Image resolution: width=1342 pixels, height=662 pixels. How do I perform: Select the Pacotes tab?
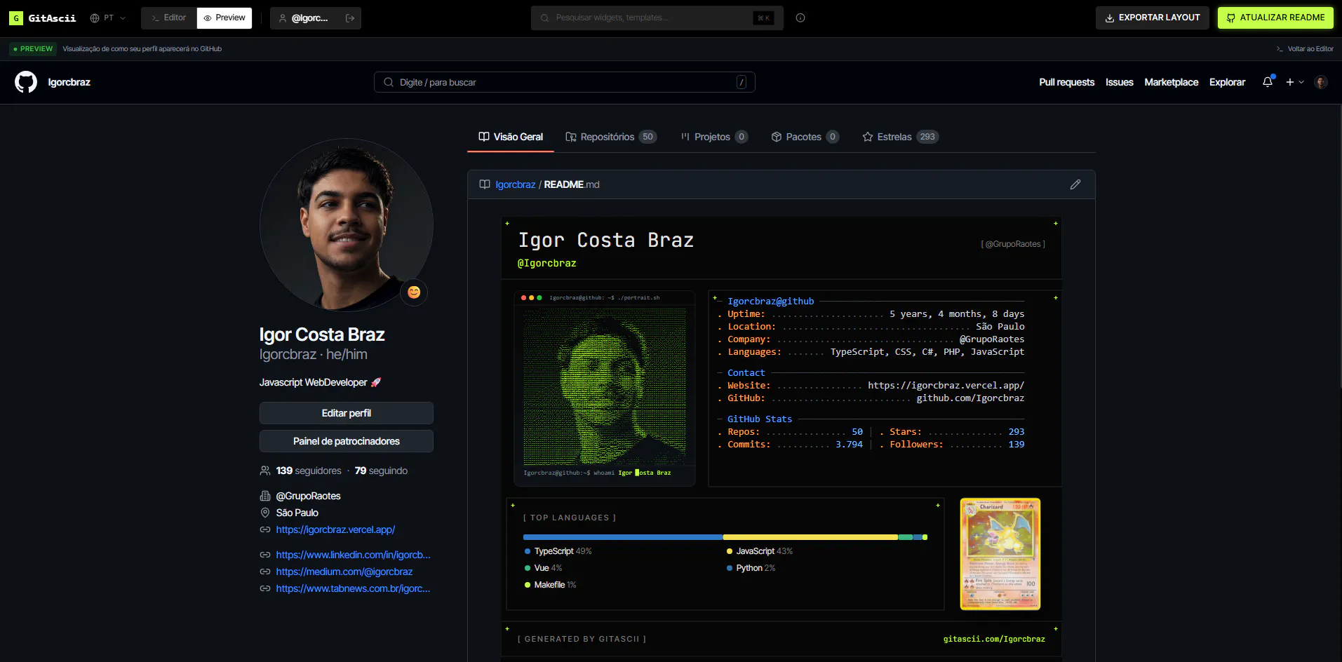pos(805,137)
